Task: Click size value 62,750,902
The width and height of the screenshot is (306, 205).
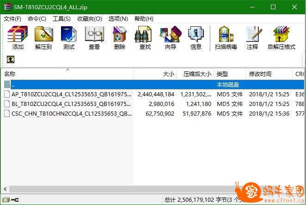Action: pos(160,114)
